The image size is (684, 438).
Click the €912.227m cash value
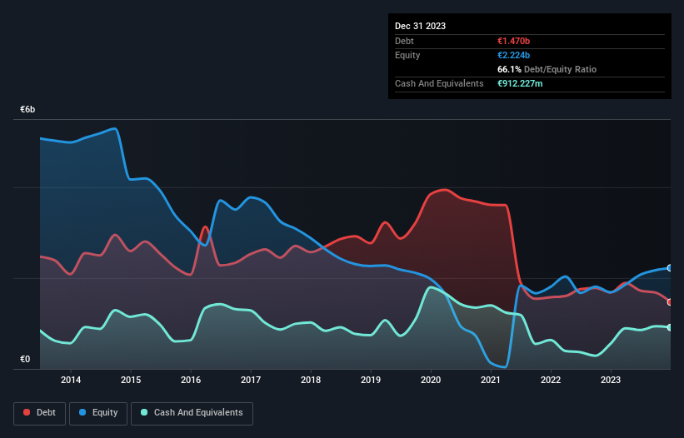pyautogui.click(x=520, y=83)
